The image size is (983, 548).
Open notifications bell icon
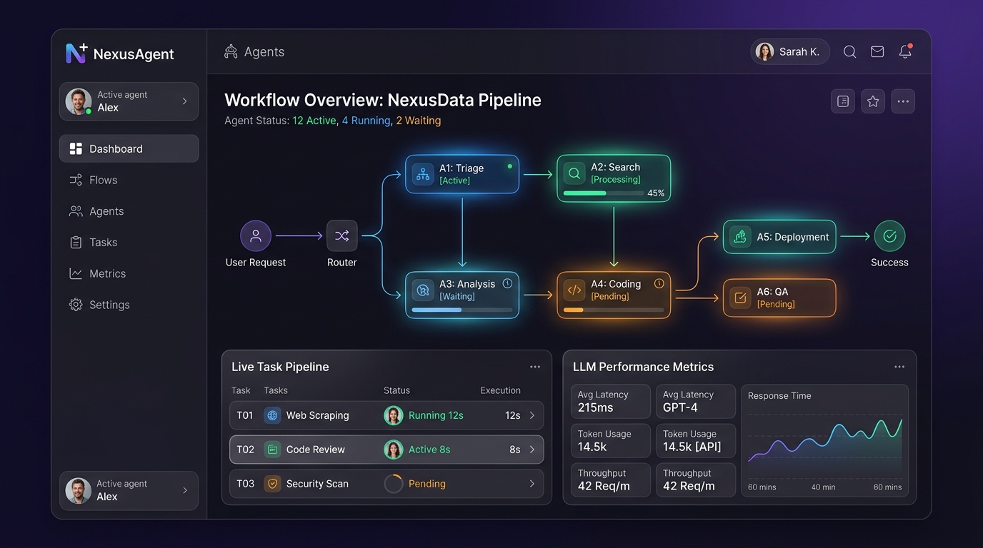point(905,51)
